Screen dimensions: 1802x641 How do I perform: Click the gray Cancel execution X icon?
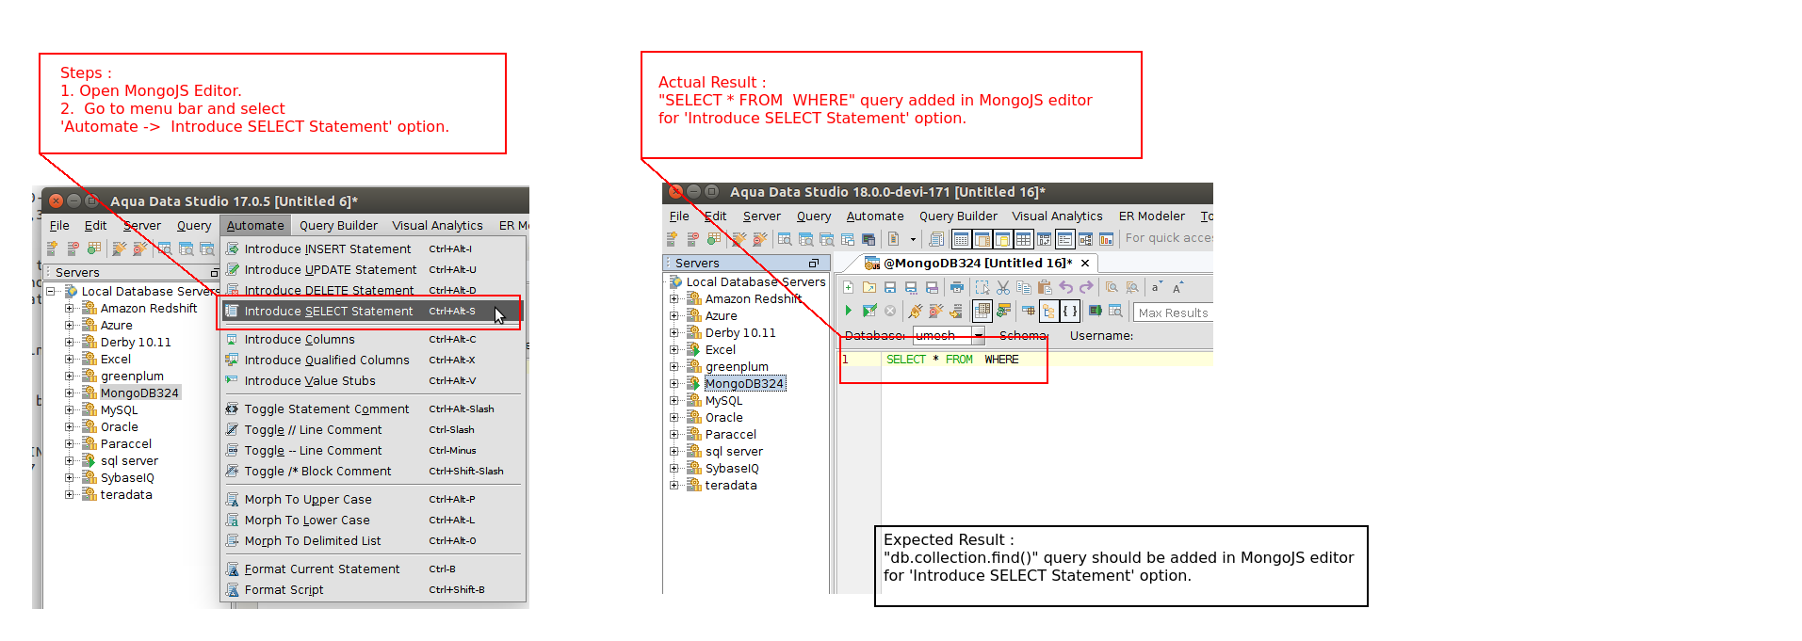[890, 311]
